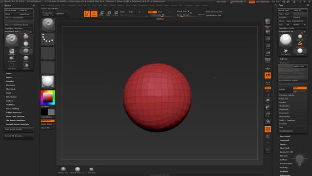The height and width of the screenshot is (176, 312).
Task: Enable Zadd sculpt mode
Action: [x=153, y=12]
